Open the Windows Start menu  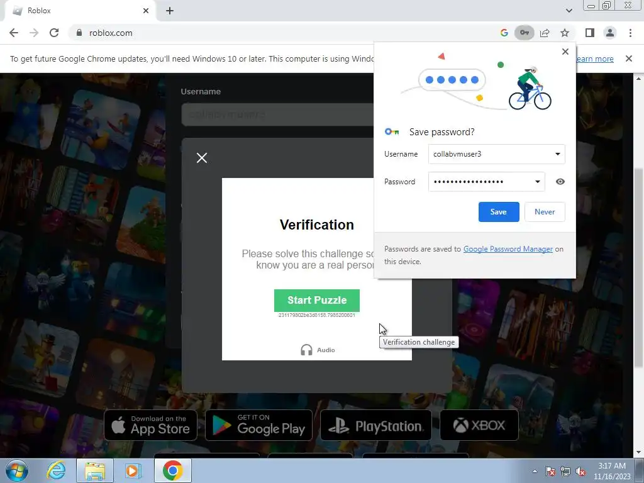[x=17, y=470]
